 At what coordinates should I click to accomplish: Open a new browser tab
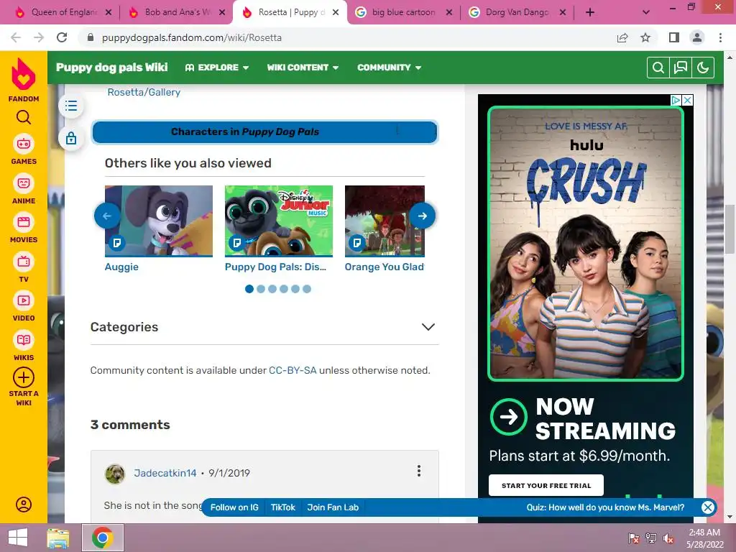tap(590, 12)
